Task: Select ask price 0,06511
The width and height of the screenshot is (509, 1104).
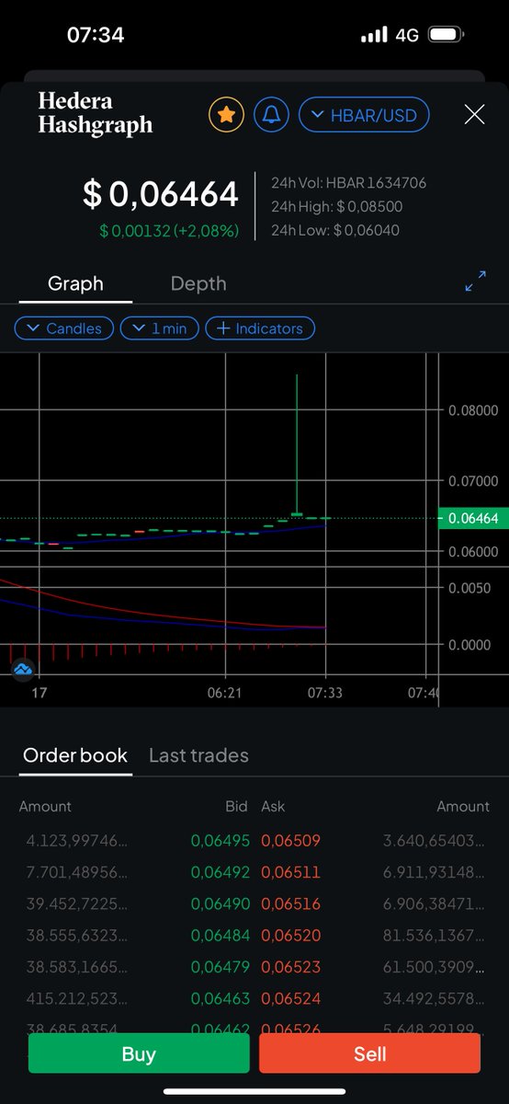Action: [290, 872]
